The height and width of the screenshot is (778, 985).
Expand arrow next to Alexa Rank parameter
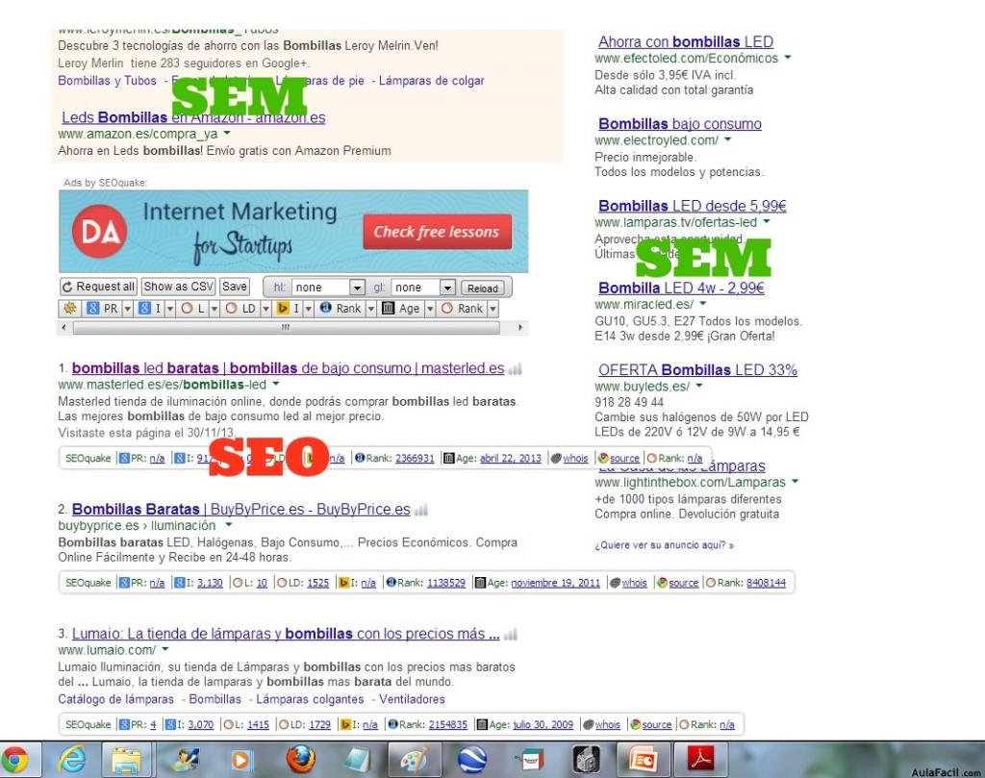tap(370, 309)
